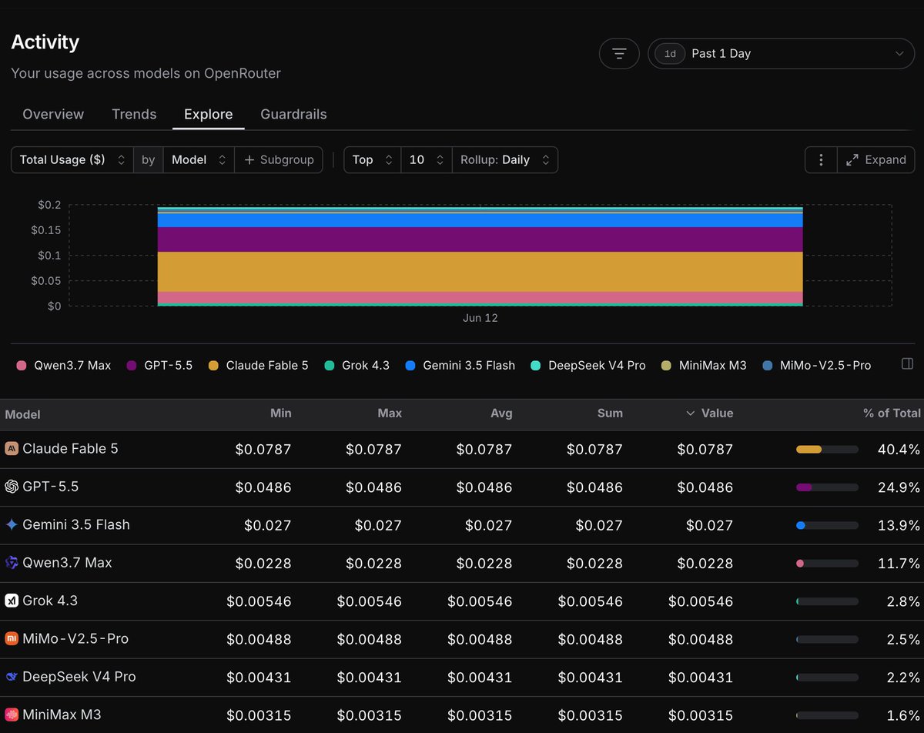Screen dimensions: 924x733
Task: Click the $0.00431 Sum cell for DeepSeek
Action: 591,678
